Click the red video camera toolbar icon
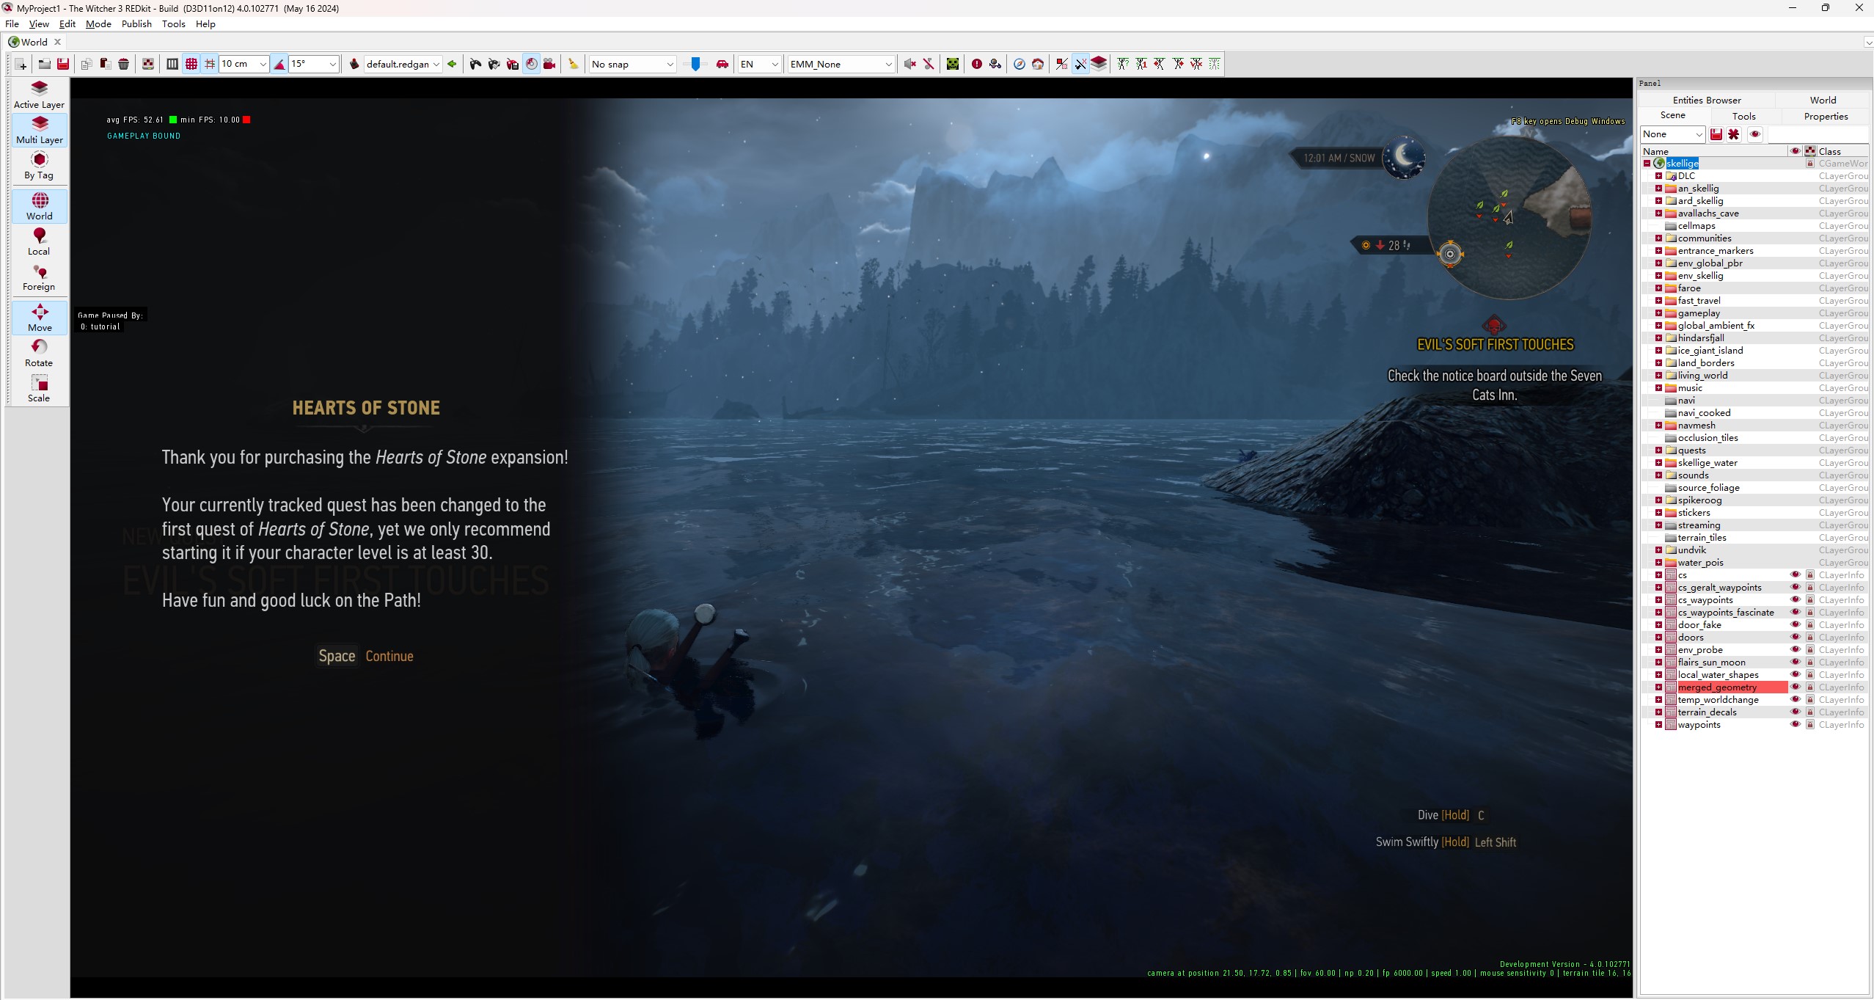The width and height of the screenshot is (1874, 1000). click(549, 64)
